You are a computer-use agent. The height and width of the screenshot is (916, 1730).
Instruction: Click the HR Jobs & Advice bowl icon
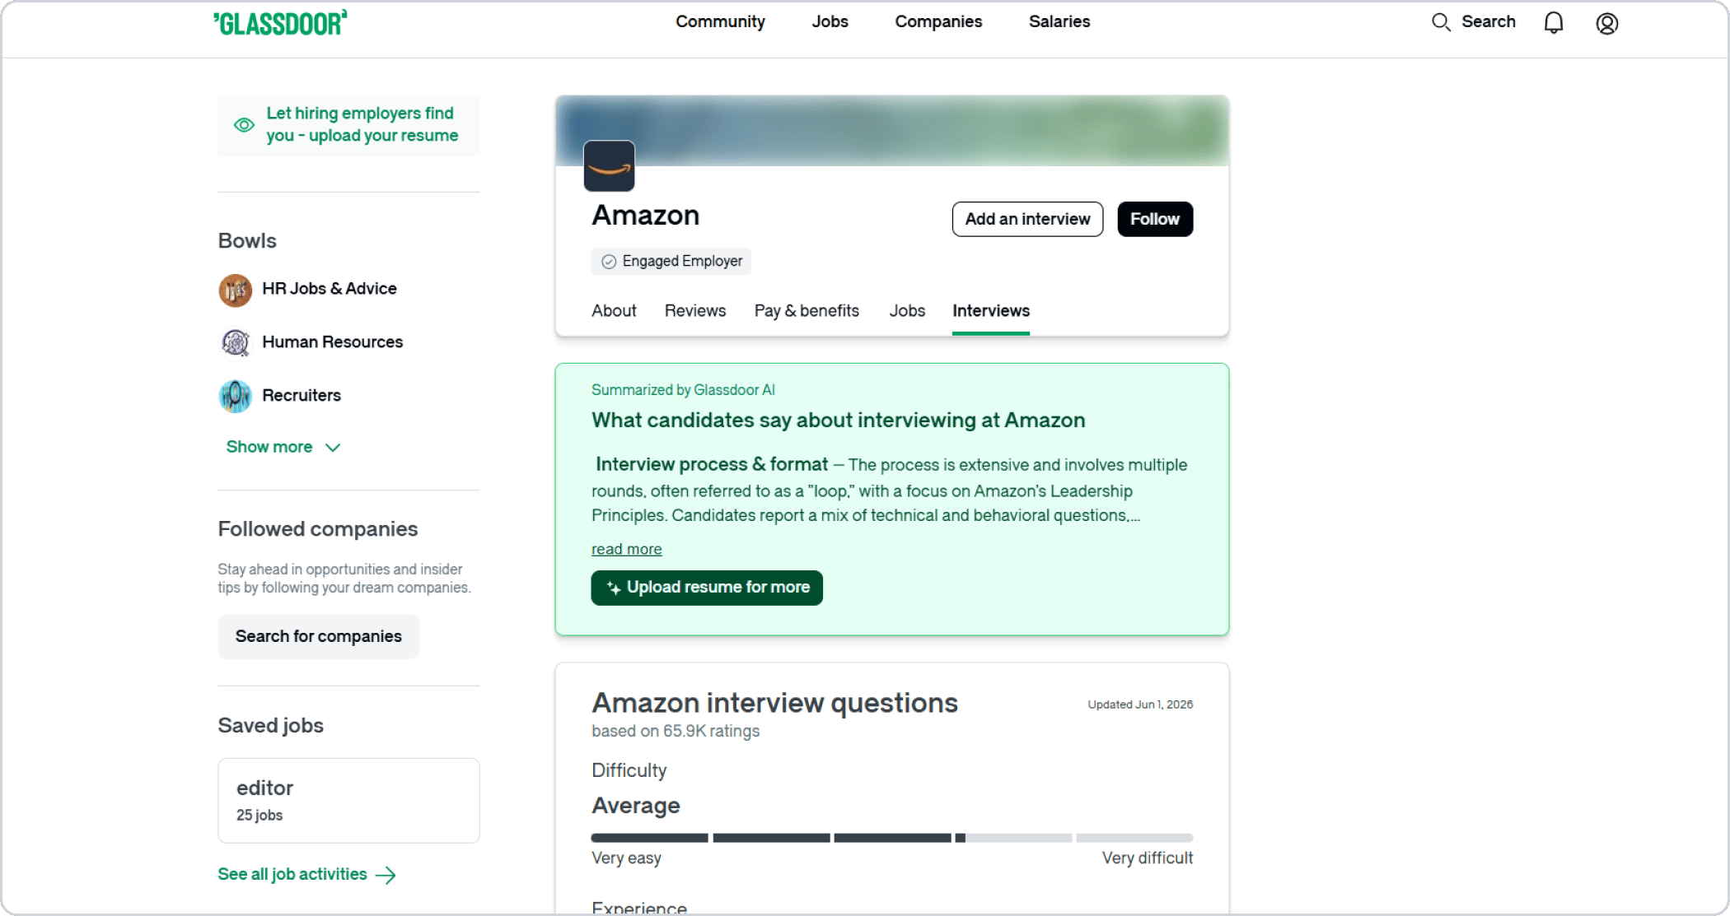point(236,290)
